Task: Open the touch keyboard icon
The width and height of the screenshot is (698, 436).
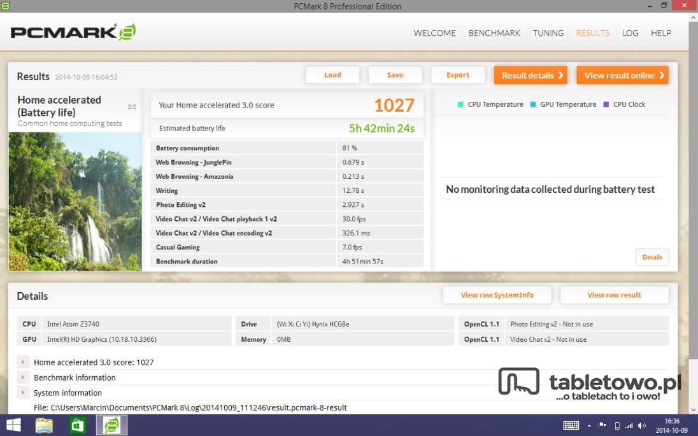Action: 571,425
